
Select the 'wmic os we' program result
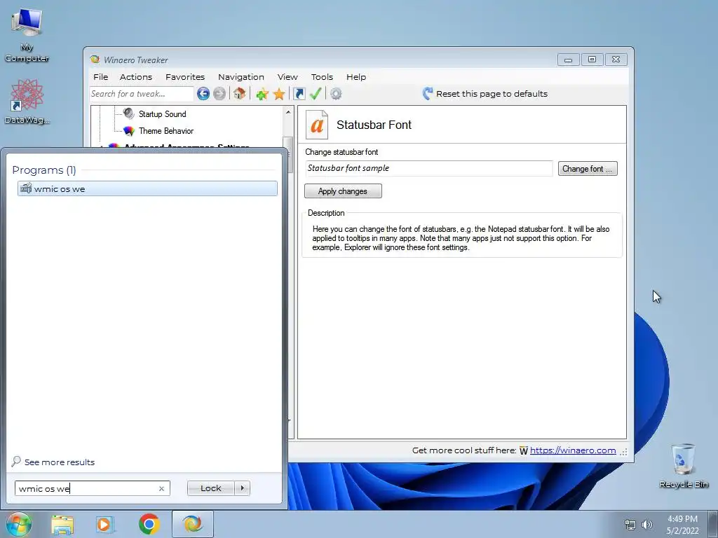147,188
